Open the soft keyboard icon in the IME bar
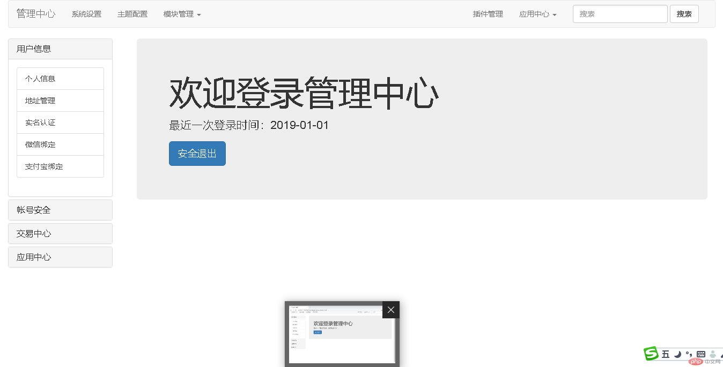Image resolution: width=723 pixels, height=367 pixels. click(x=701, y=354)
